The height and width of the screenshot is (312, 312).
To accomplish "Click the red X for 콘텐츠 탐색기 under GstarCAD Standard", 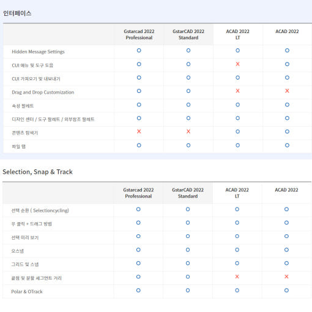I will [x=188, y=132].
